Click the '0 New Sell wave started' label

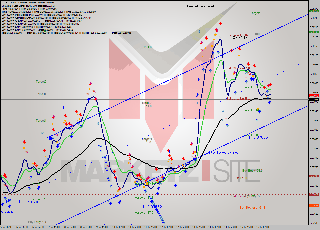[199, 6]
